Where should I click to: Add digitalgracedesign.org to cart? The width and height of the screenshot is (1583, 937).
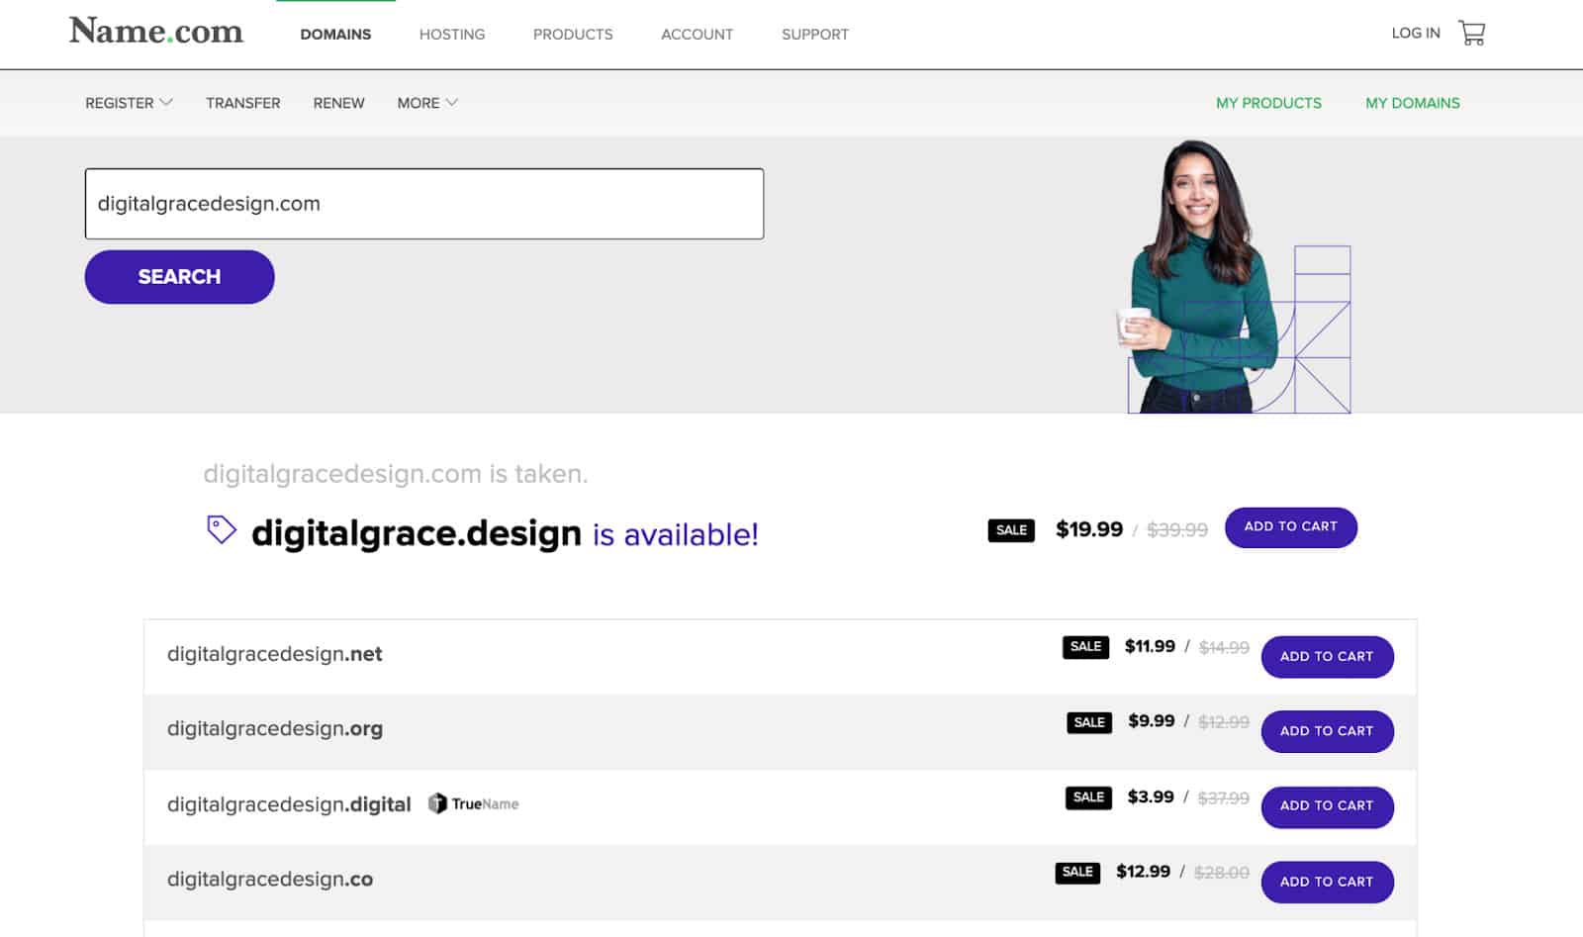(x=1327, y=731)
